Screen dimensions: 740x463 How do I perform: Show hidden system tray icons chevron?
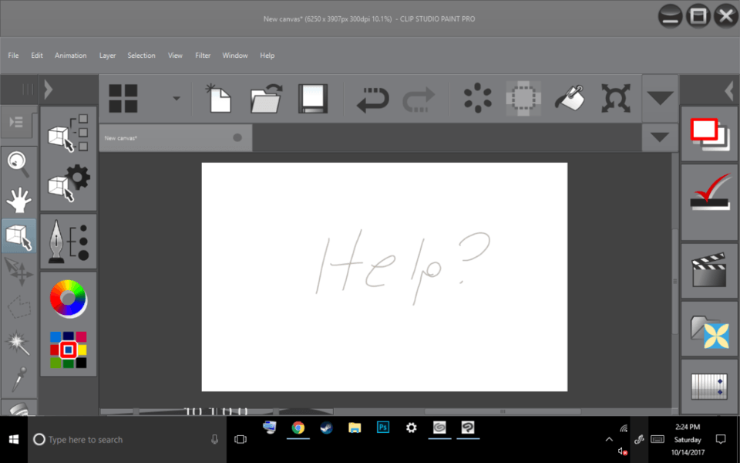pos(609,439)
